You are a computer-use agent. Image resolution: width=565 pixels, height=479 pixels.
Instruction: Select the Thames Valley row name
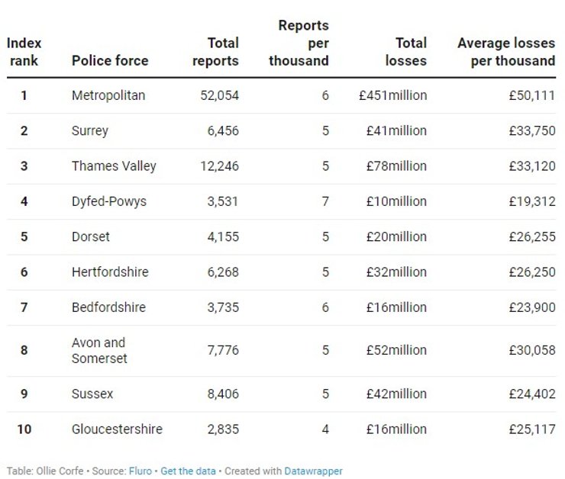pos(114,166)
